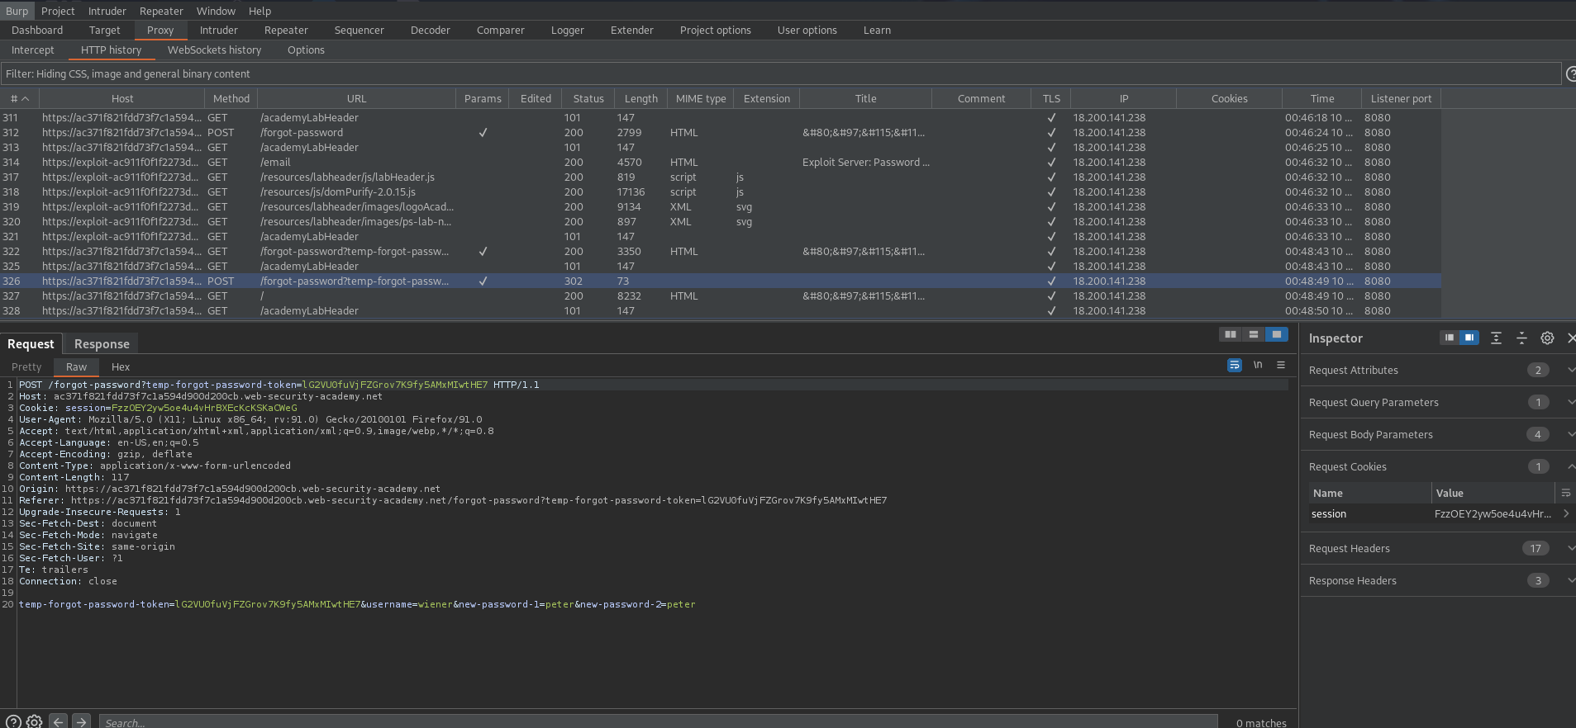Switch to stacked top-bottom layout icon
This screenshot has height=728, width=1576.
(x=1254, y=334)
